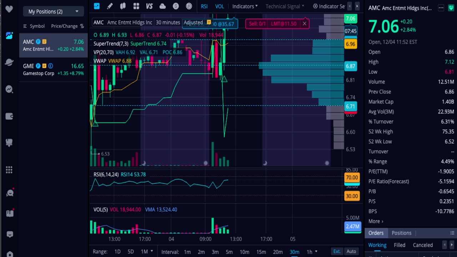Viewport: 457px width, 257px height.
Task: Click the 6.96 yellow price marker
Action: point(351,44)
